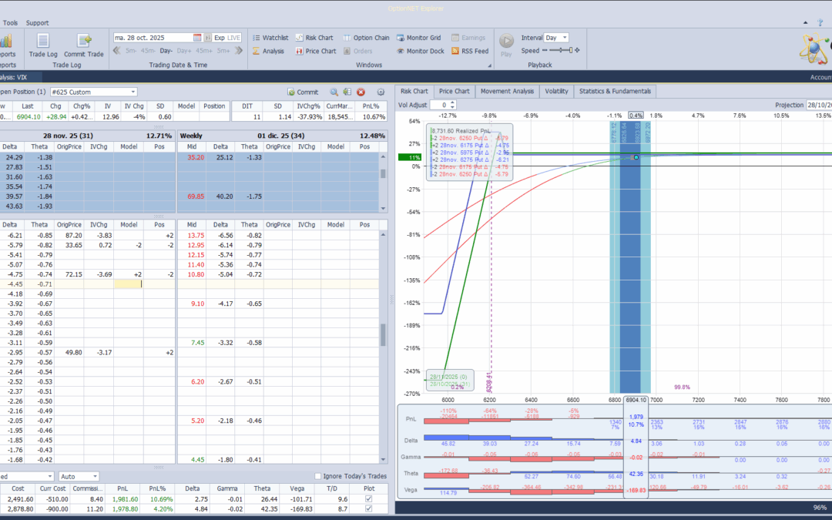Open the RSS Feed window
Screen dimensions: 832x520
pyautogui.click(x=470, y=51)
